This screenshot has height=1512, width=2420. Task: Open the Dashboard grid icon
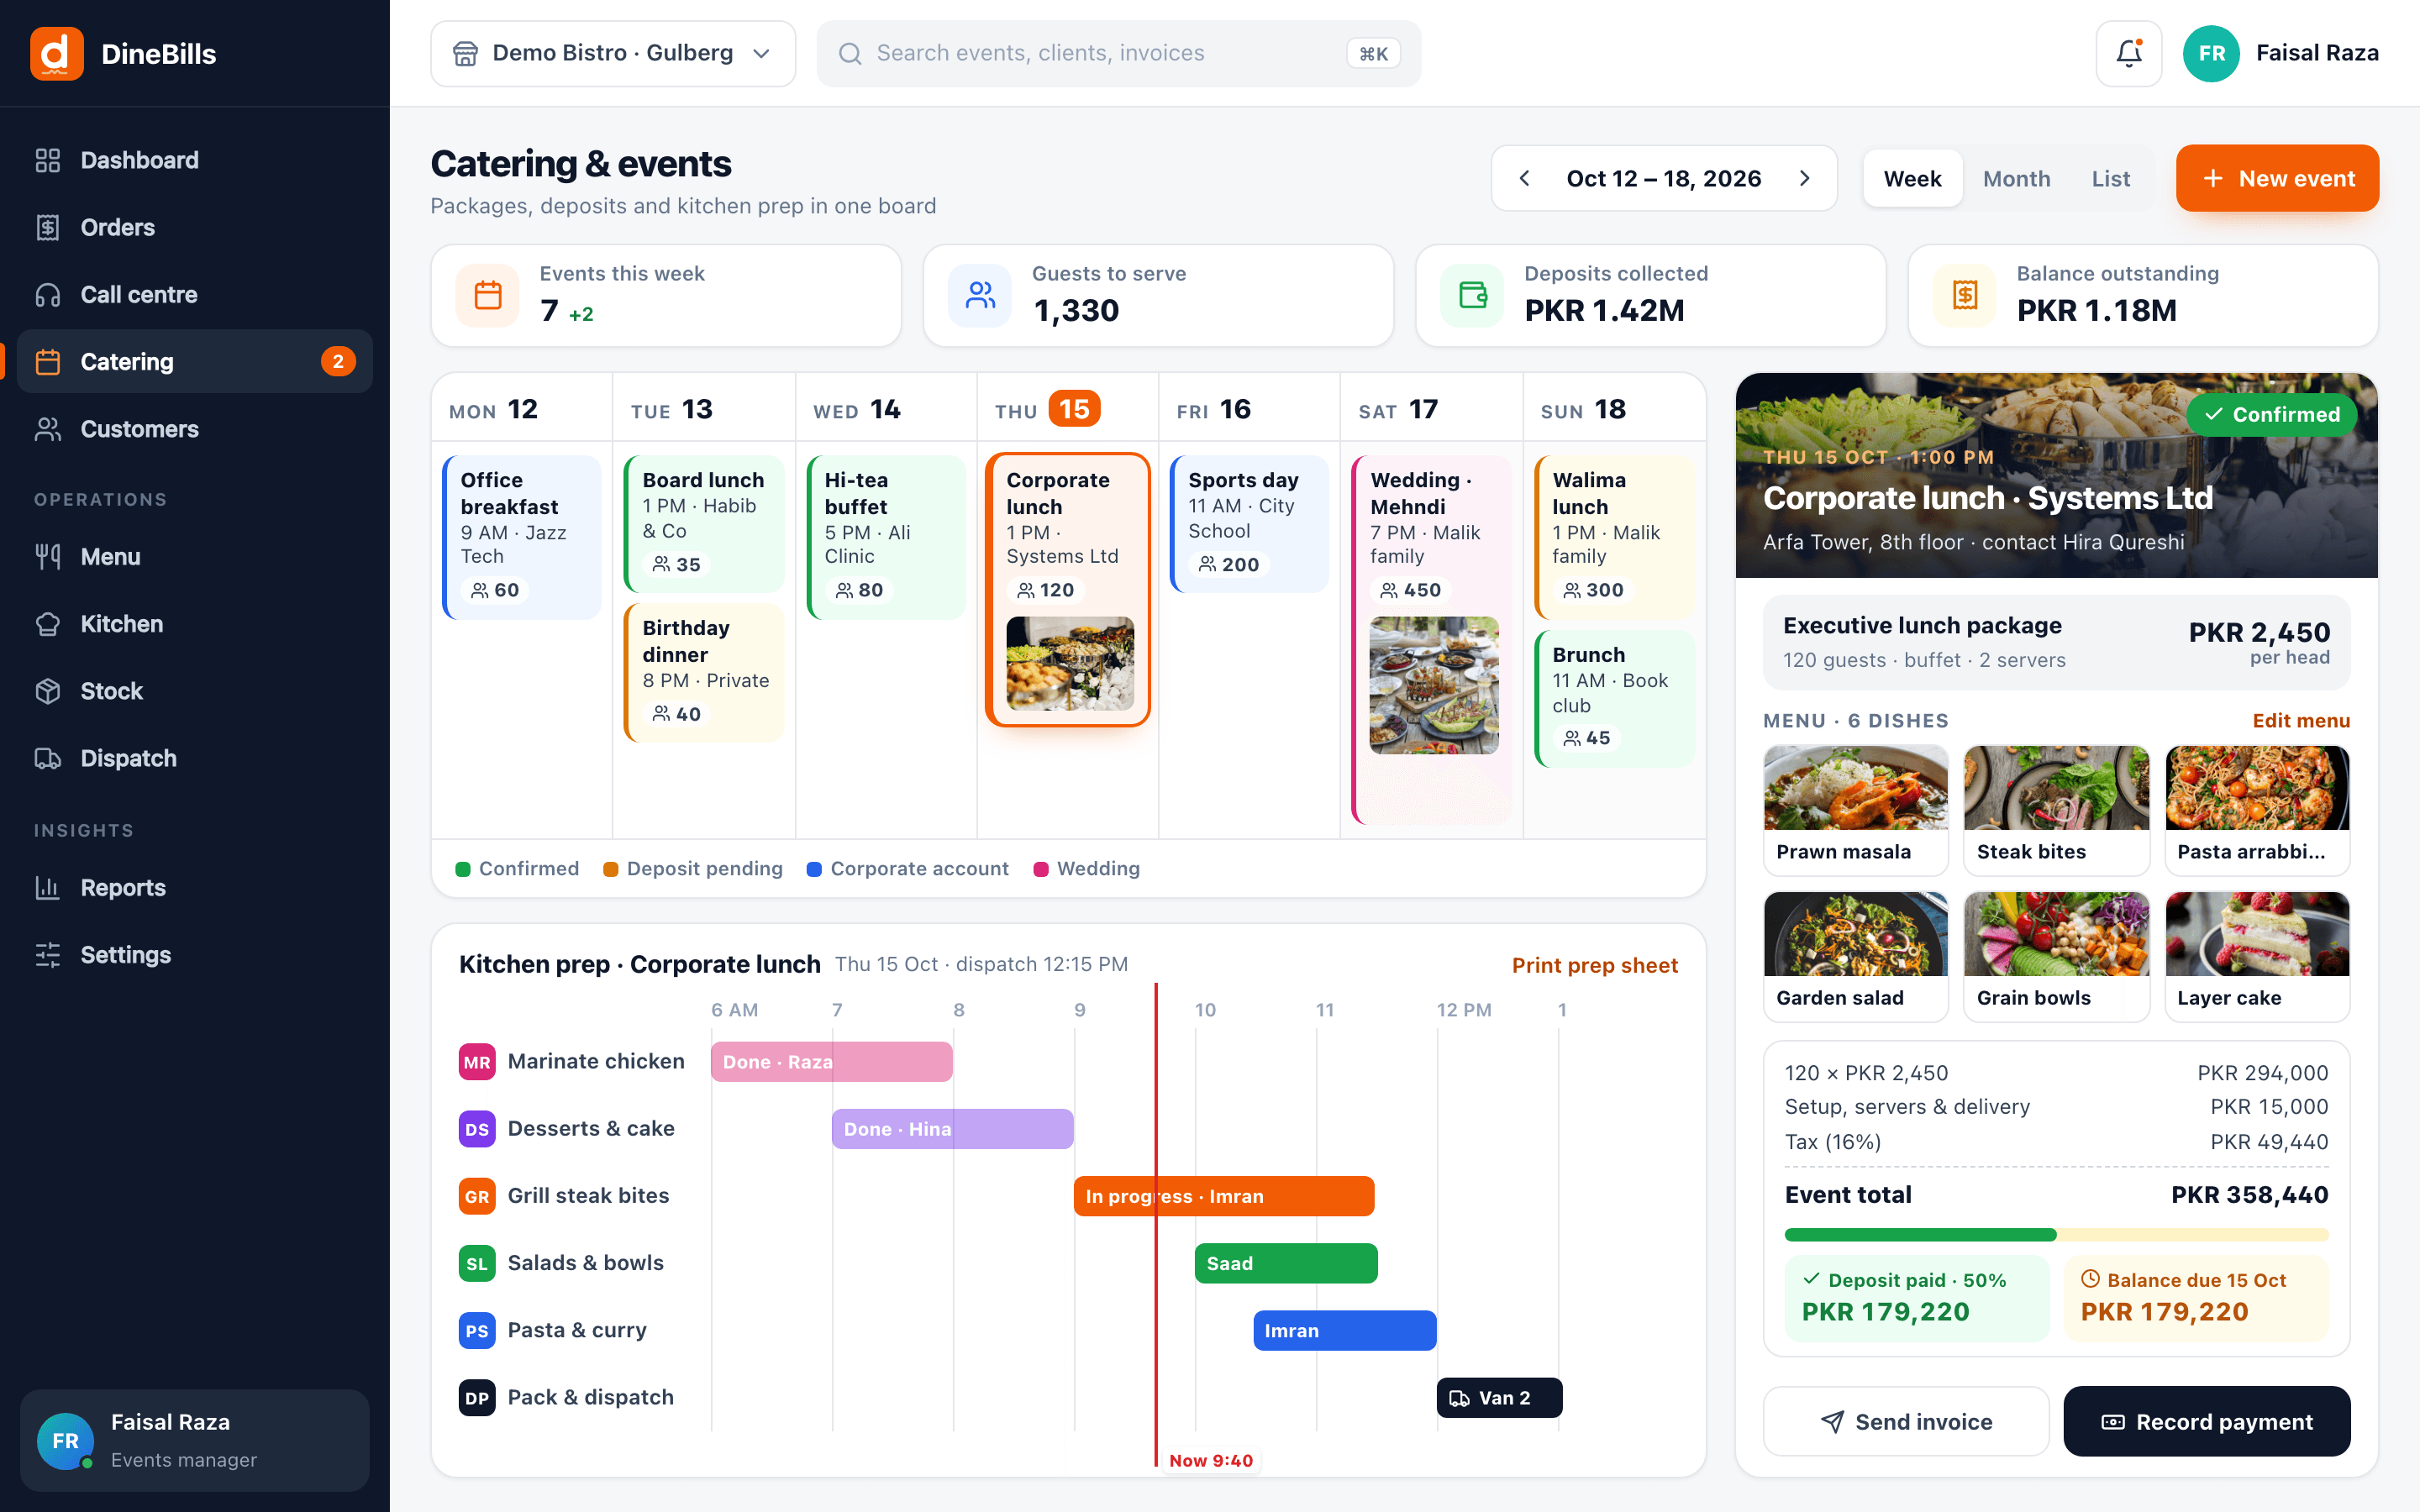pyautogui.click(x=48, y=160)
